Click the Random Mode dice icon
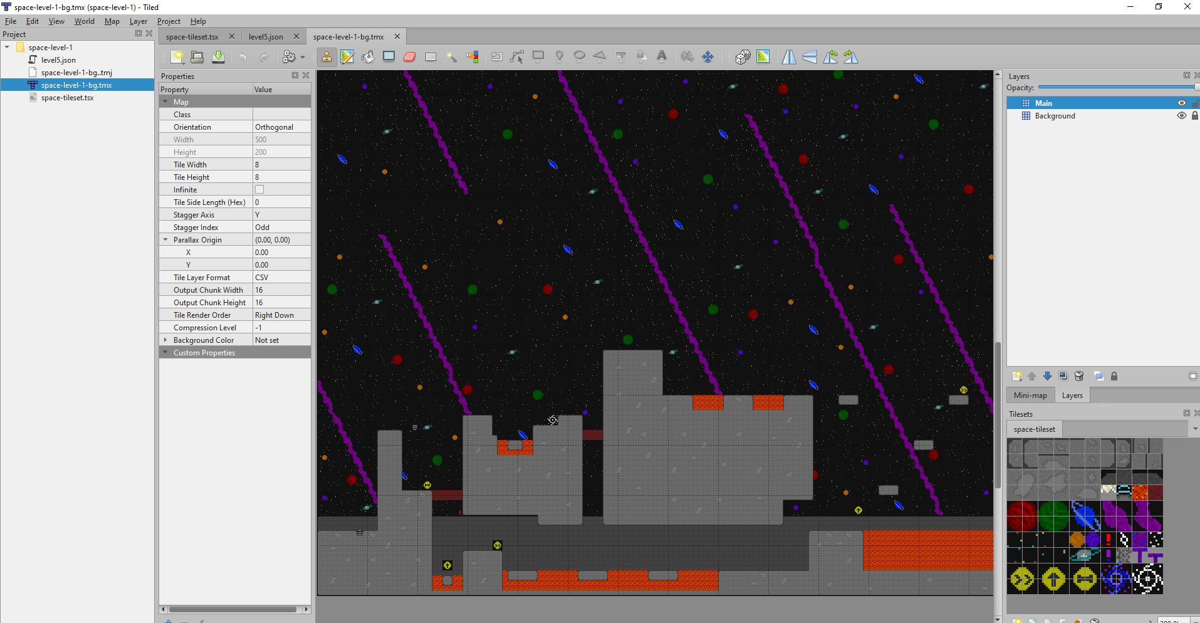 (x=743, y=57)
